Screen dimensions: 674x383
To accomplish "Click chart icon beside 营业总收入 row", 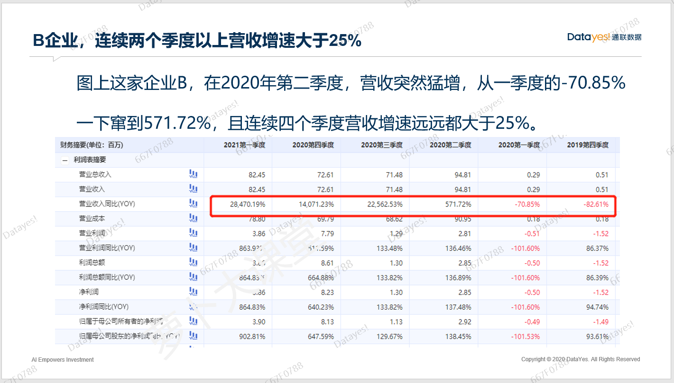I will click(x=193, y=174).
